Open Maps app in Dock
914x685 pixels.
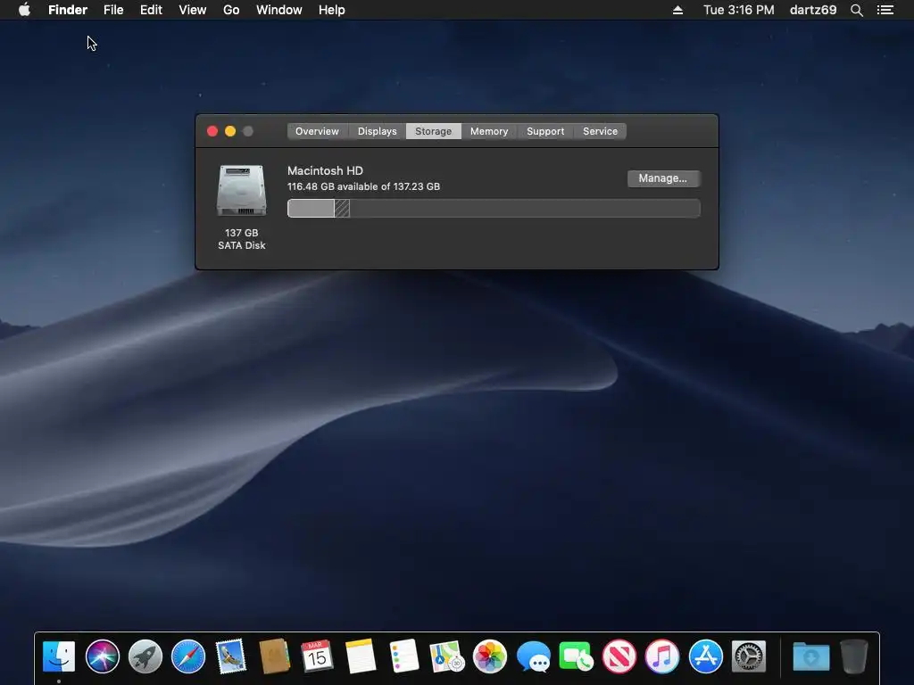coord(446,656)
